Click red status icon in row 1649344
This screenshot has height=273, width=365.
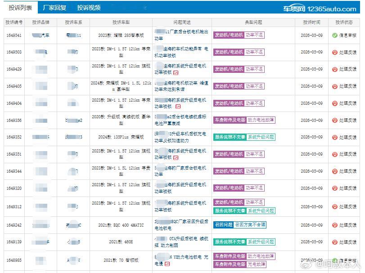point(335,171)
